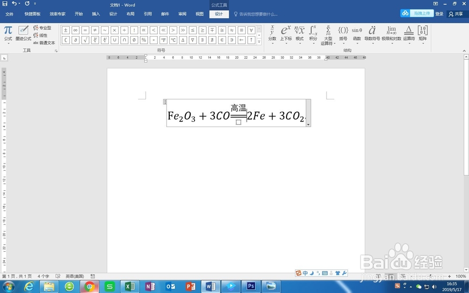Click the Redo/Repeat icon in the title bar
Viewport: 469px width, 293px height.
pyautogui.click(x=27, y=4)
